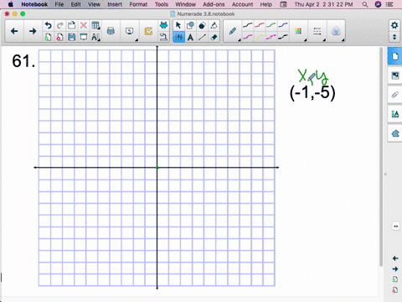Open the Edit menu

[75, 4]
